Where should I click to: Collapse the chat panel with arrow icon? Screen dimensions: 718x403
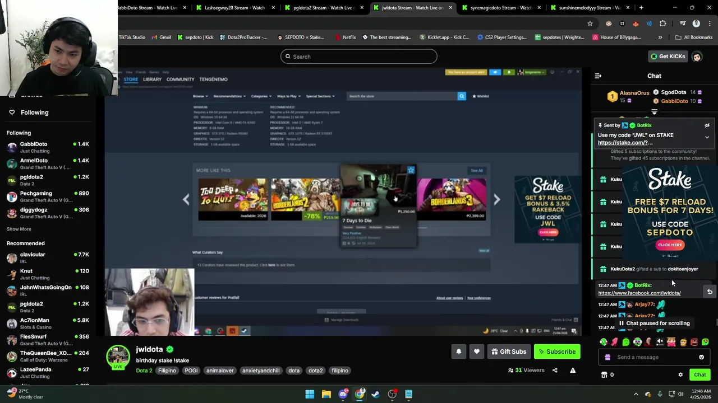[598, 76]
